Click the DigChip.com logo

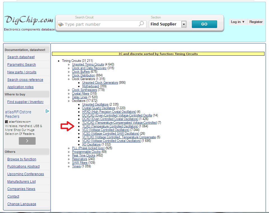click(x=29, y=20)
